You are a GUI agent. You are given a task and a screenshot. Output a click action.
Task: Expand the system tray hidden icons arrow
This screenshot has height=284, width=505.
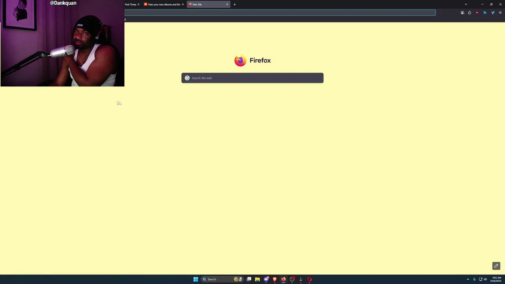(x=468, y=279)
